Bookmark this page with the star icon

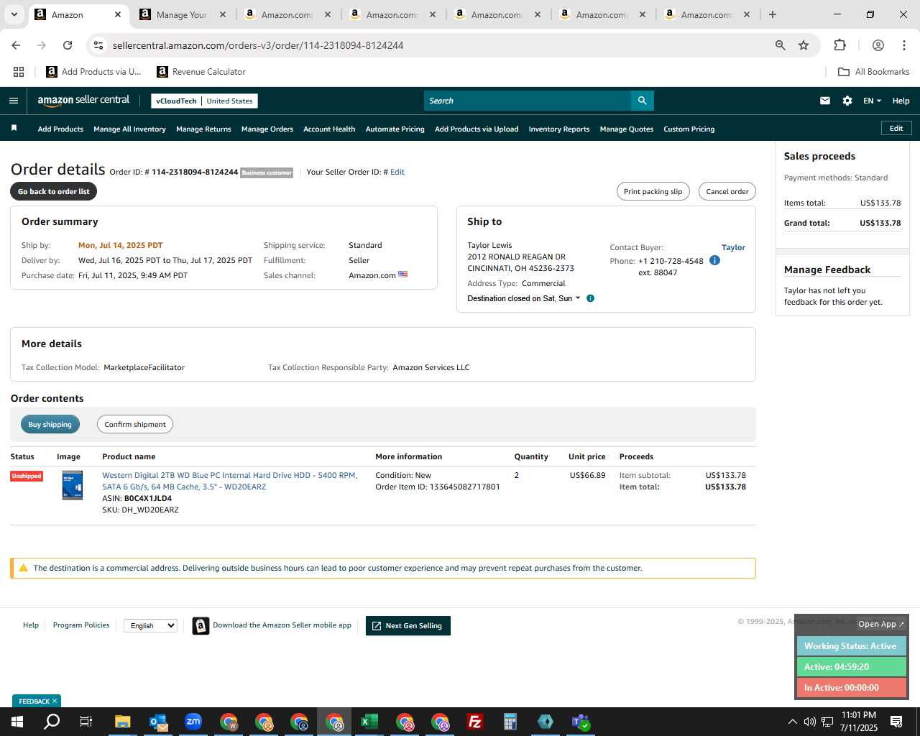(x=804, y=45)
